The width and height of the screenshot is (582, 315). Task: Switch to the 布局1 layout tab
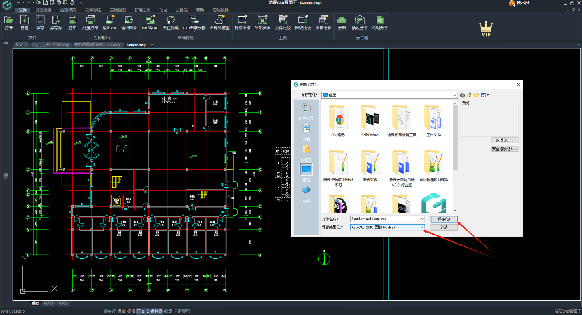coord(48,303)
